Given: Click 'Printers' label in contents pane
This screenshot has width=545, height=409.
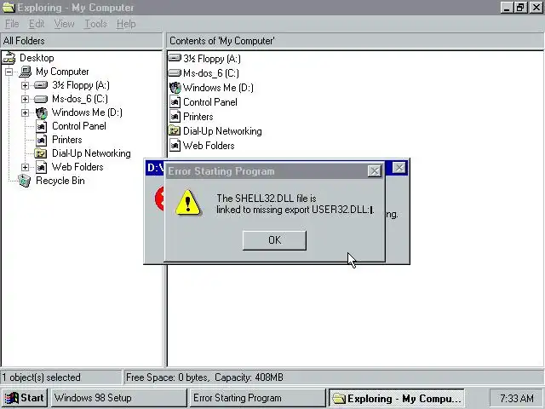Looking at the screenshot, I should [198, 117].
